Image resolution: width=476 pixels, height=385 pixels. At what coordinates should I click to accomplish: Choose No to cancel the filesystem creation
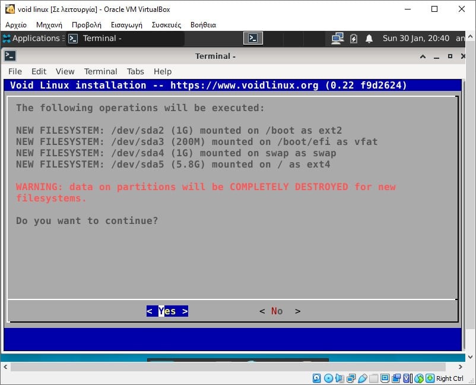[x=279, y=311]
